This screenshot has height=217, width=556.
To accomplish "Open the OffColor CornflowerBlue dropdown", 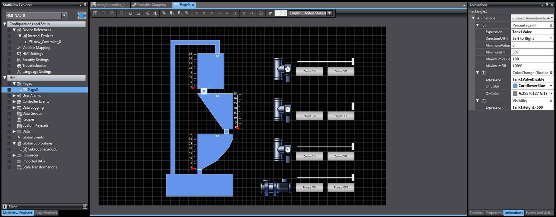I will 551,86.
